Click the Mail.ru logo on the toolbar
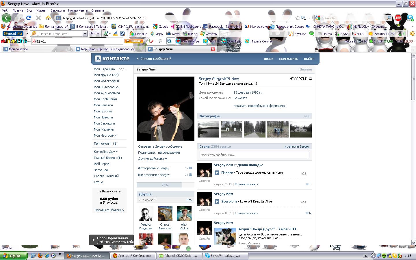This screenshot has width=416, height=260. pos(13,34)
